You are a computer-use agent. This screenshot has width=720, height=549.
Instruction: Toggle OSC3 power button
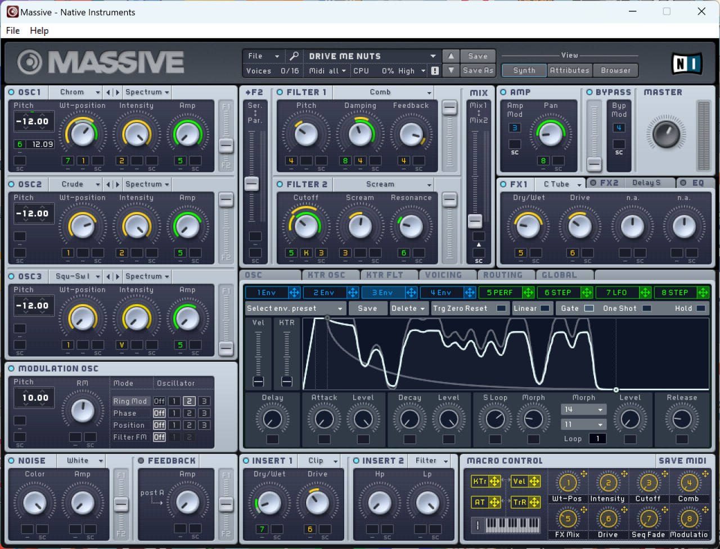click(x=11, y=276)
